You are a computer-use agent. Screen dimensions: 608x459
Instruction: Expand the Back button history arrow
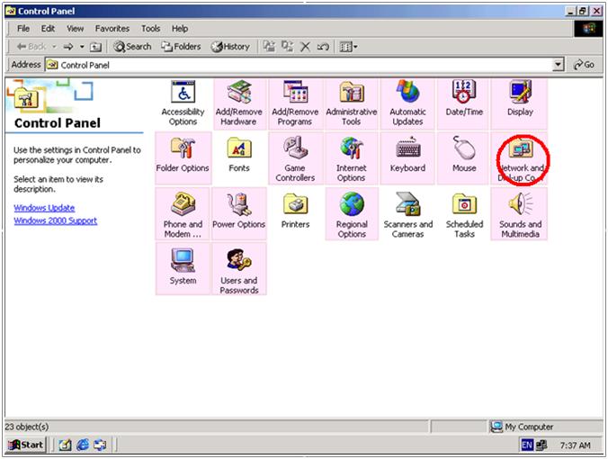coord(54,47)
